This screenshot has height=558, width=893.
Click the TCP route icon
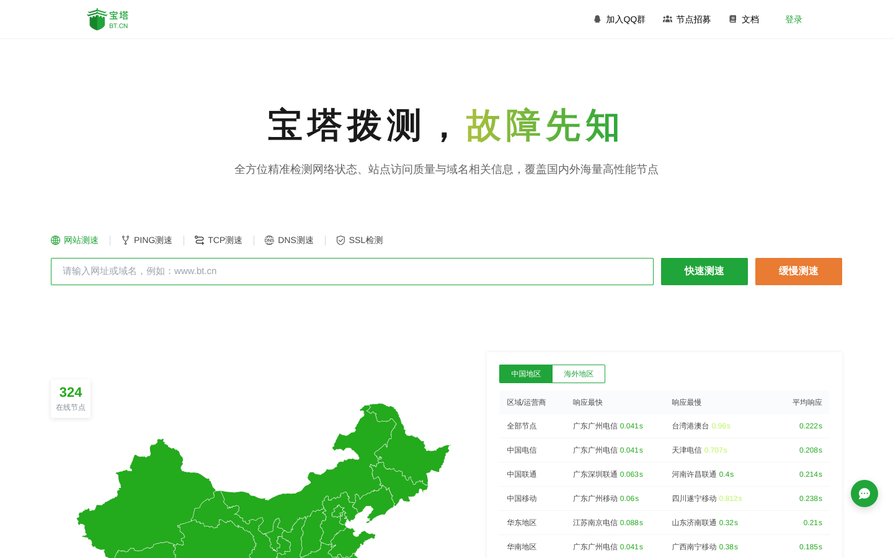coord(199,241)
